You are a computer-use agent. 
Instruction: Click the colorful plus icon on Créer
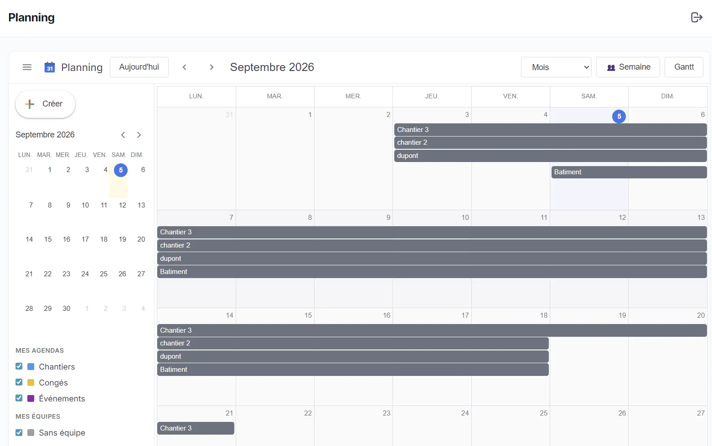30,104
